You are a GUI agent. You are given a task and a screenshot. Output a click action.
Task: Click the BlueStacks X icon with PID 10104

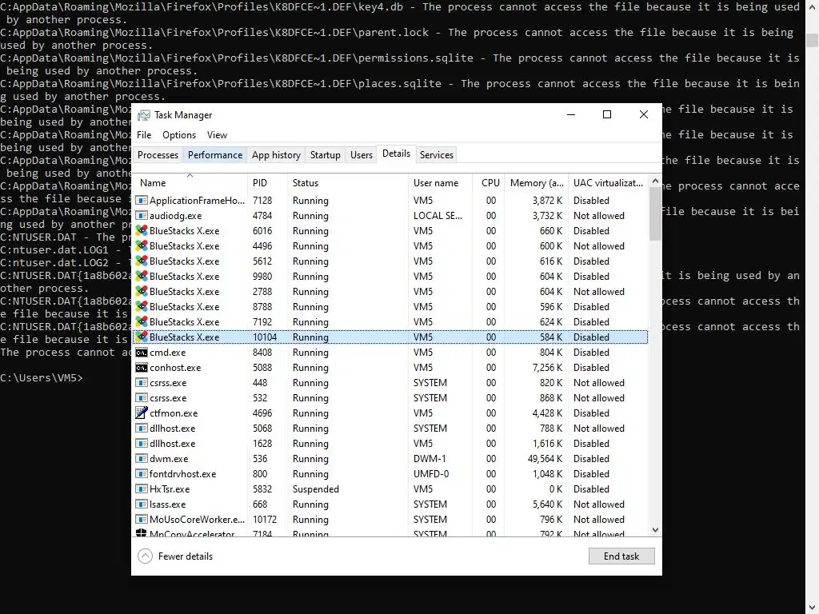pos(141,337)
